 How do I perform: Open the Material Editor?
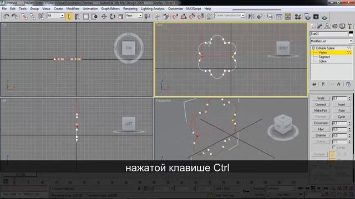[x=298, y=17]
